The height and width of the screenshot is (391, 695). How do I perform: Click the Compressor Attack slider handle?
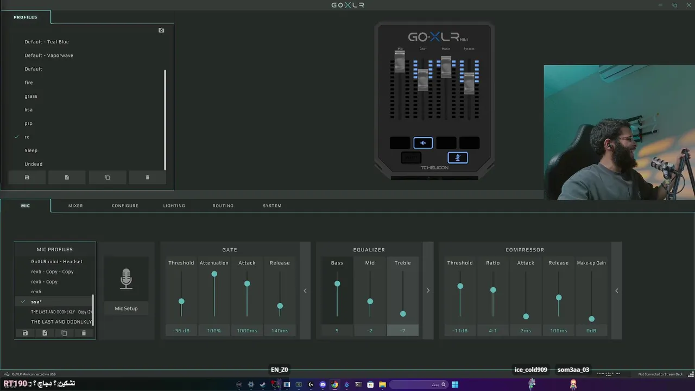[x=526, y=317]
